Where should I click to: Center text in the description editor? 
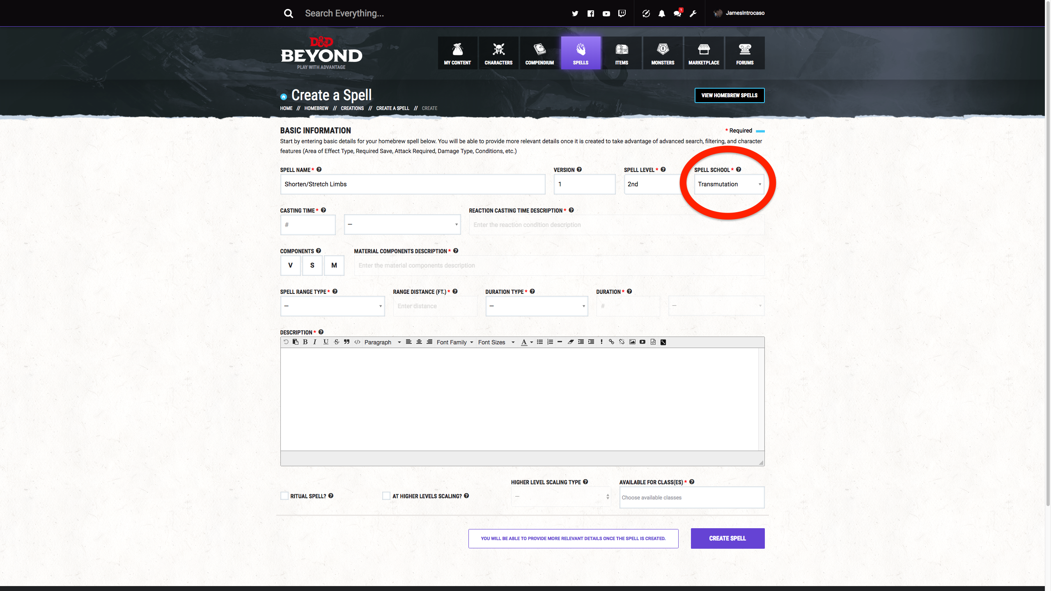tap(419, 342)
